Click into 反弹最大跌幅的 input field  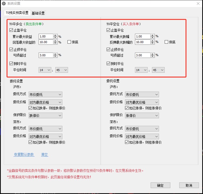(142, 42)
